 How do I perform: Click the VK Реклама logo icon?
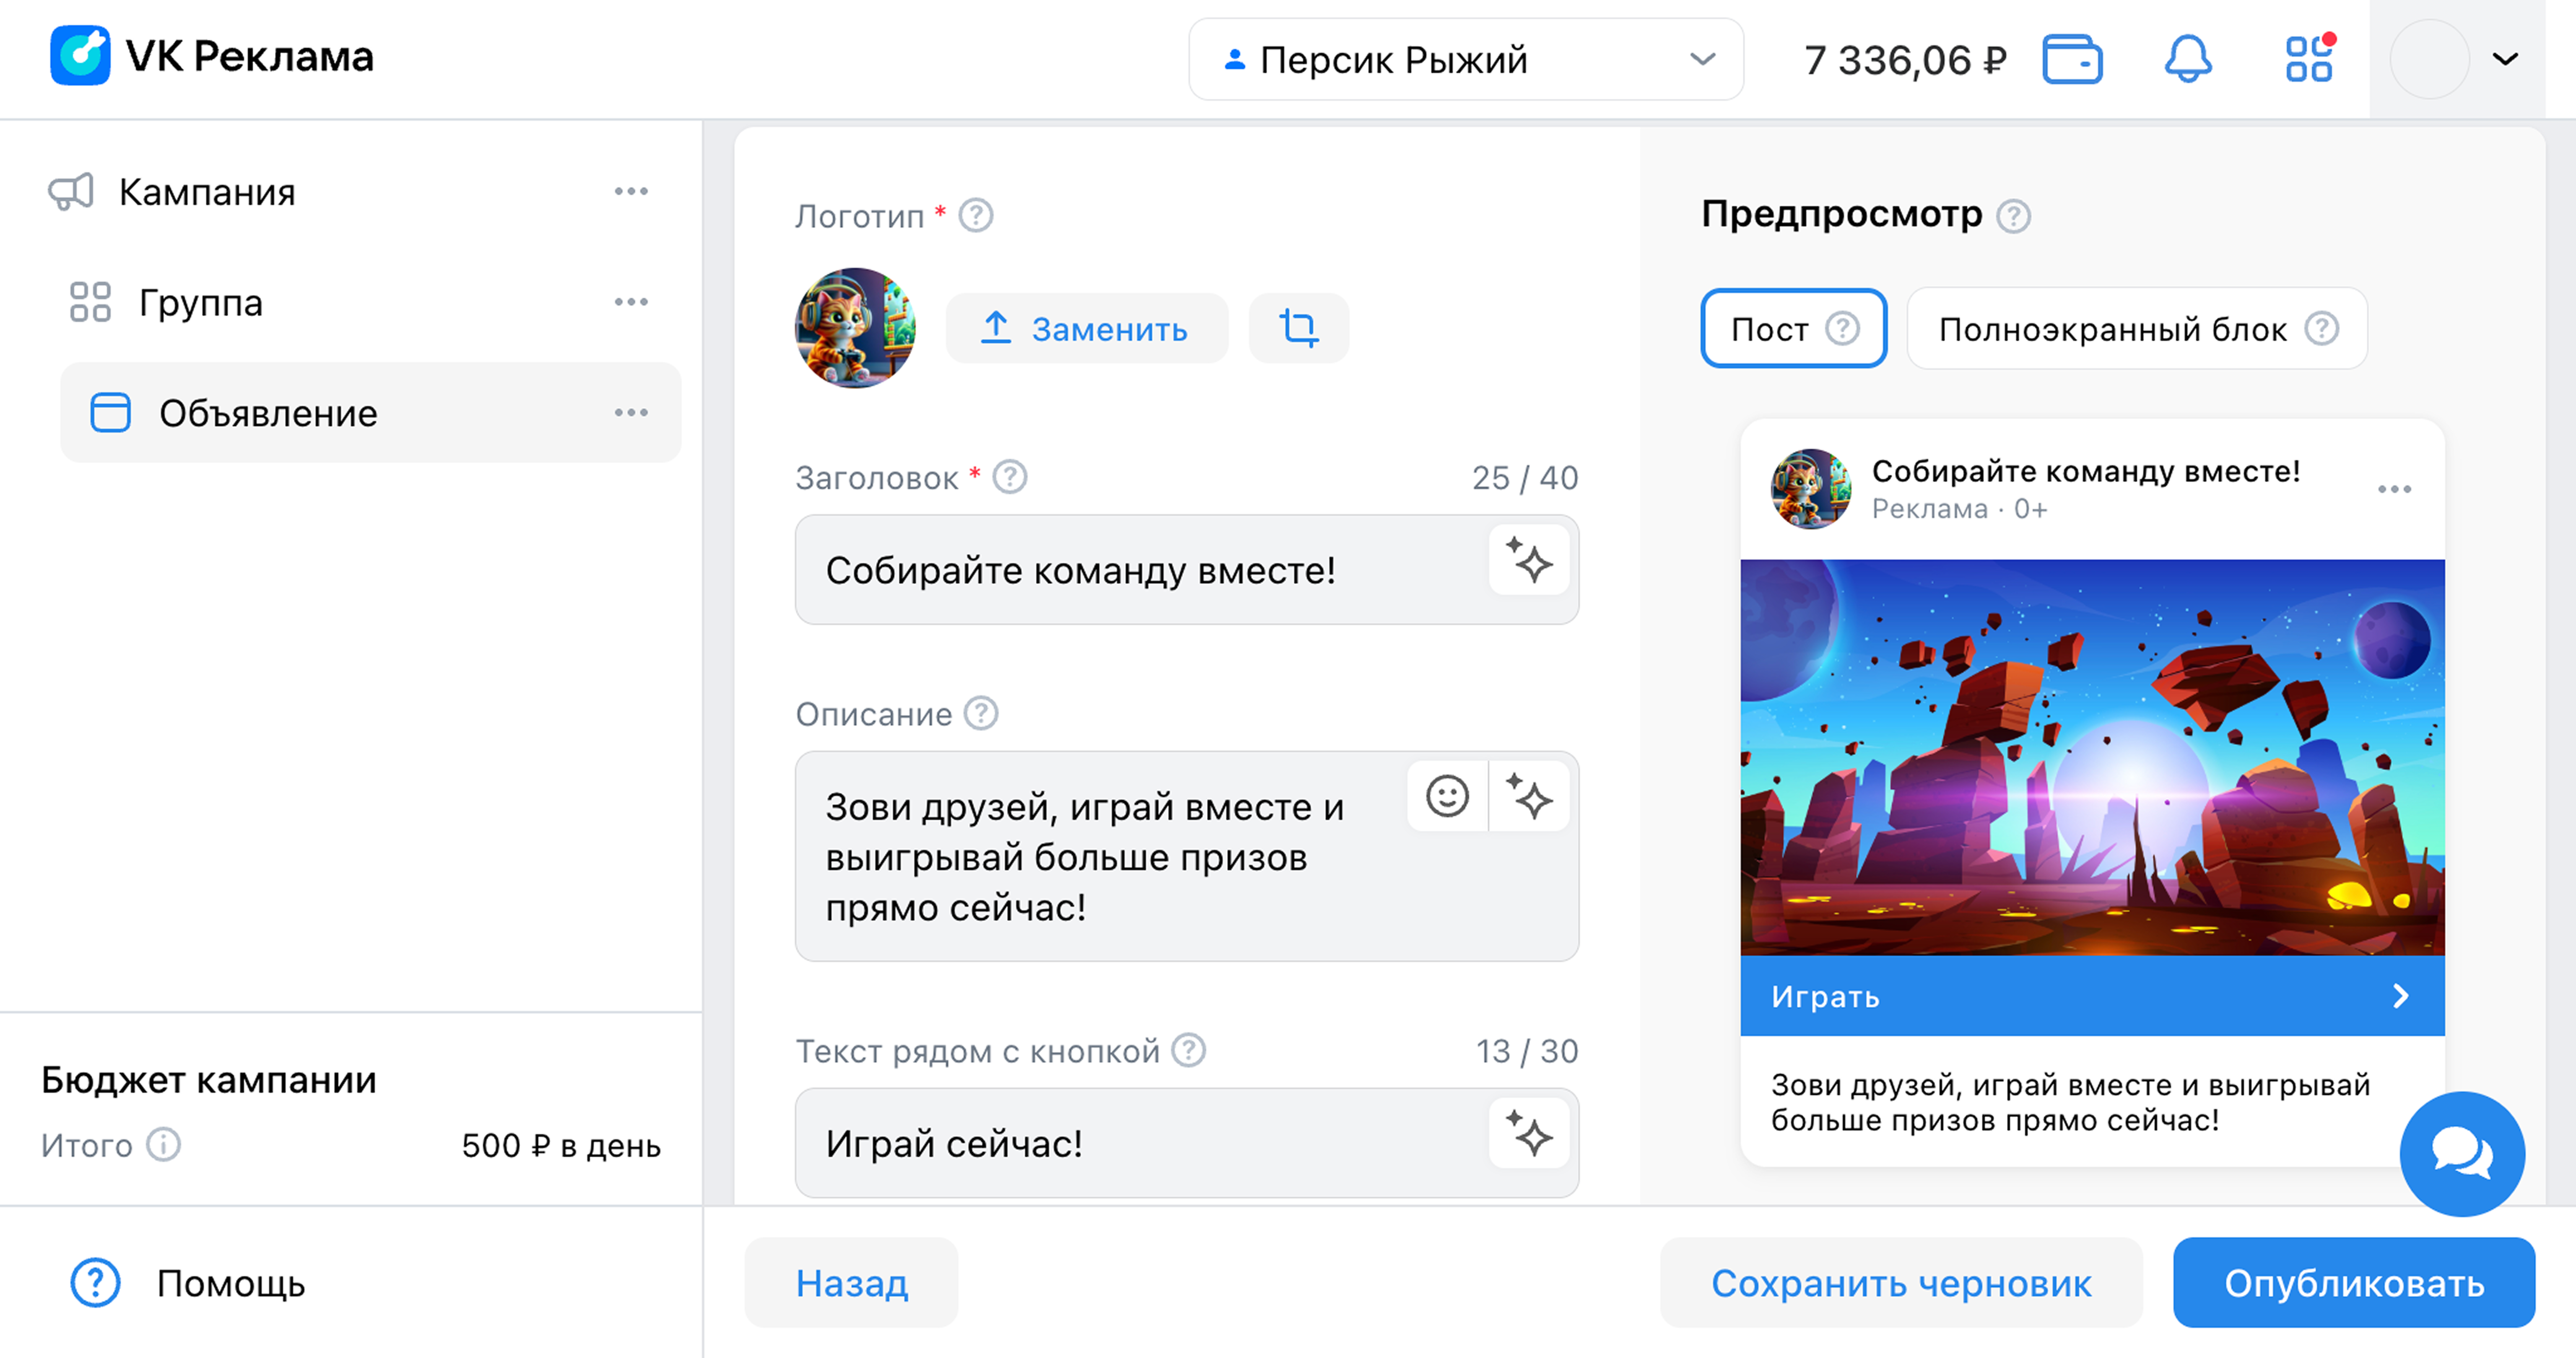[80, 56]
